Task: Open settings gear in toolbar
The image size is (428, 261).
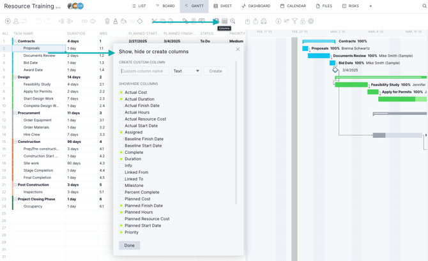Action: pos(311,21)
